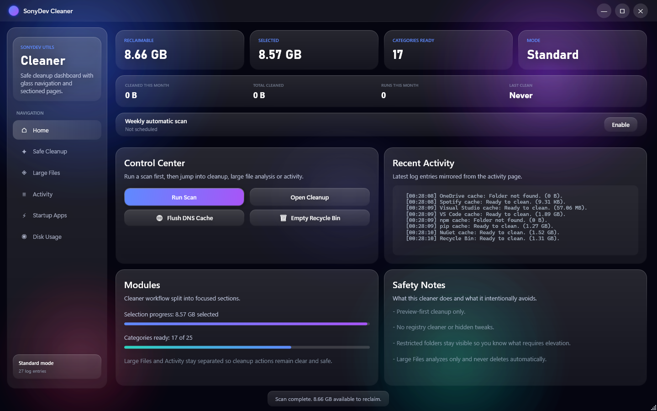Click the Disk Usage circle icon
657x411 pixels.
pyautogui.click(x=24, y=237)
